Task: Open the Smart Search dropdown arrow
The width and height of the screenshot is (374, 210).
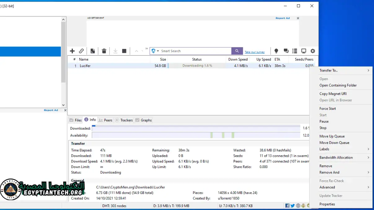Action: click(157, 51)
